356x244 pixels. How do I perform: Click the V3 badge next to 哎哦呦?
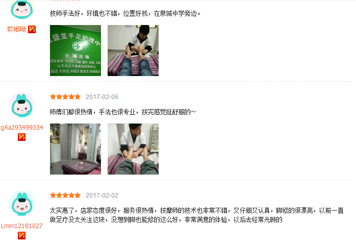[x=32, y=29]
